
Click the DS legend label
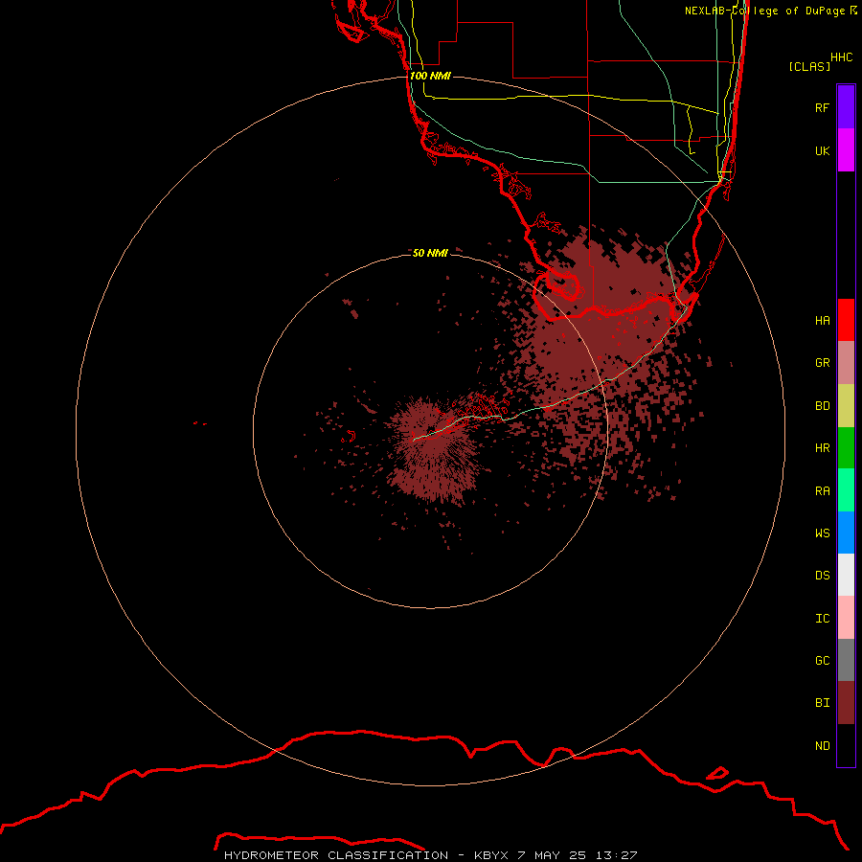point(823,576)
